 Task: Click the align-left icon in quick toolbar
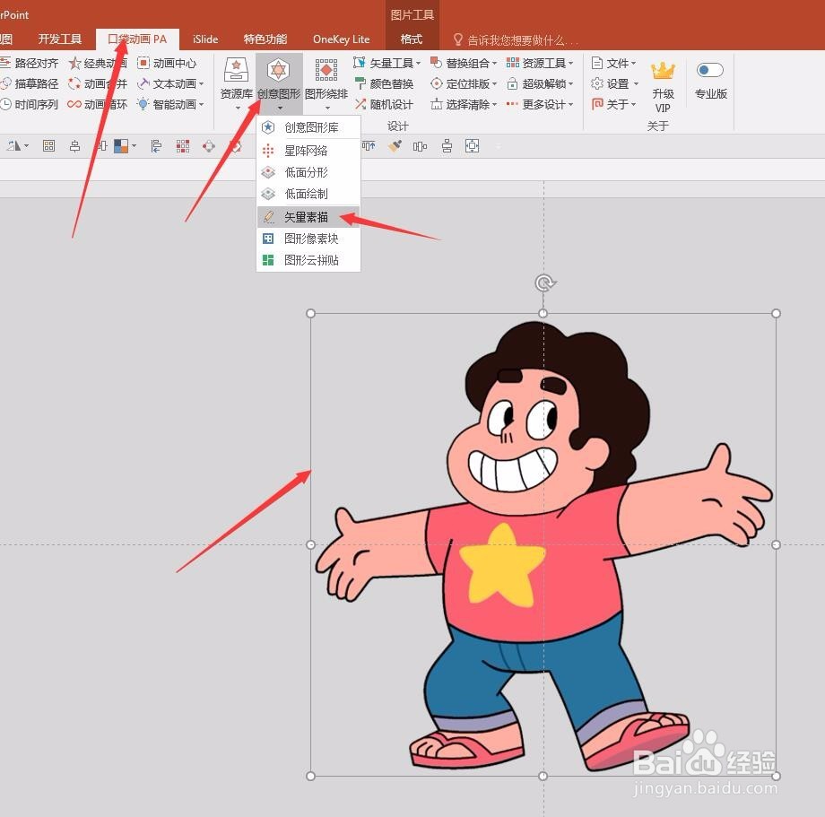[156, 146]
